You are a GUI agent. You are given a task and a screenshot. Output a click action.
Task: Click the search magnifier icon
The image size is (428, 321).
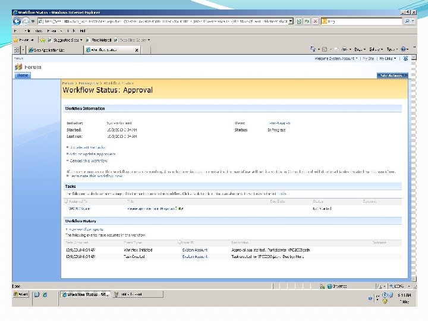click(407, 21)
